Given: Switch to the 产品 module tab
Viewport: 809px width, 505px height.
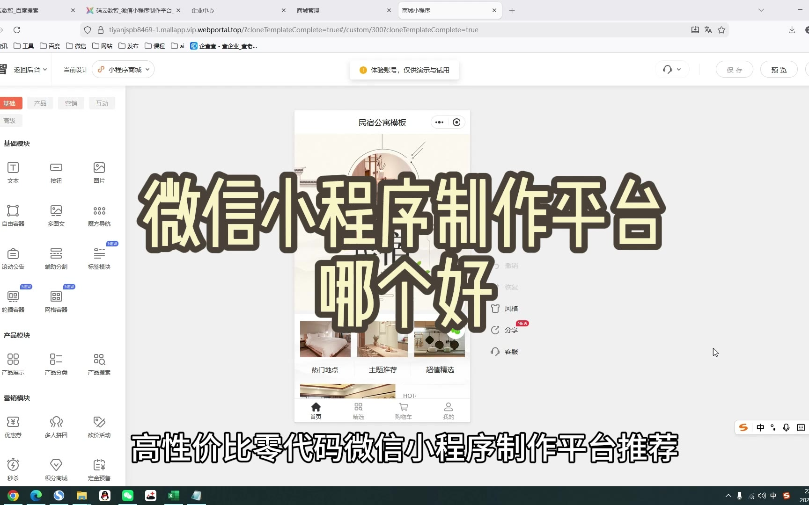Looking at the screenshot, I should coord(40,103).
